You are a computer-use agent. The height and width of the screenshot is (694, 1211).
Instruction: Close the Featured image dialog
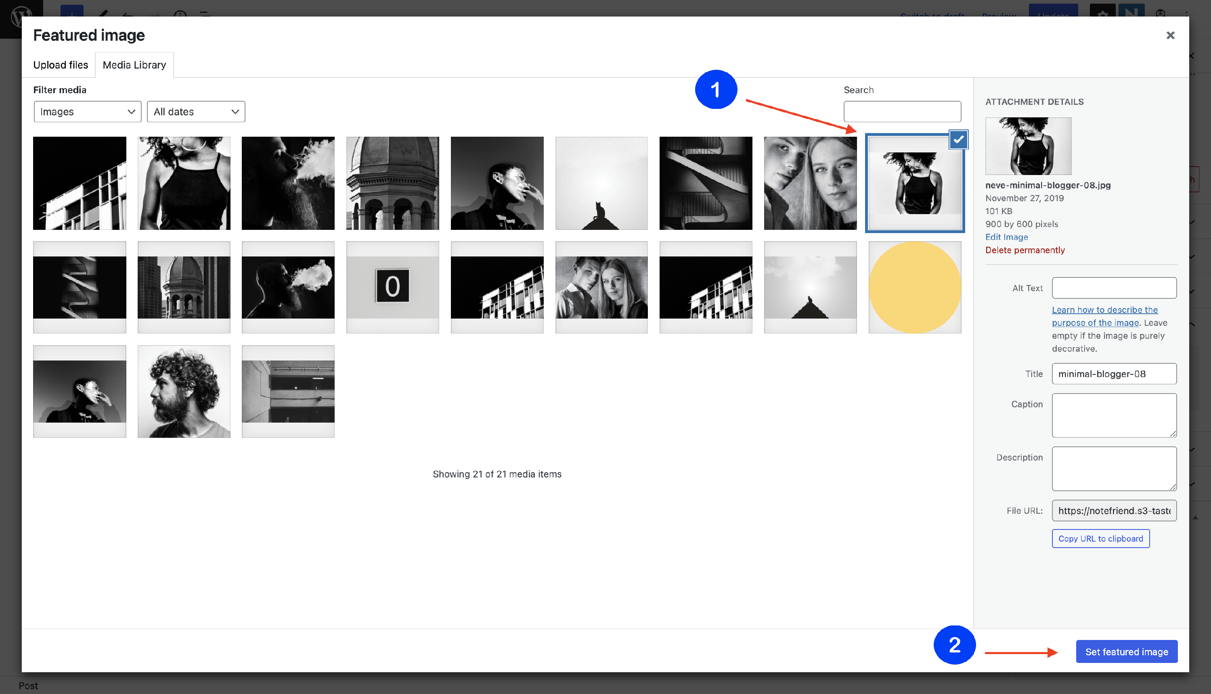pos(1170,35)
